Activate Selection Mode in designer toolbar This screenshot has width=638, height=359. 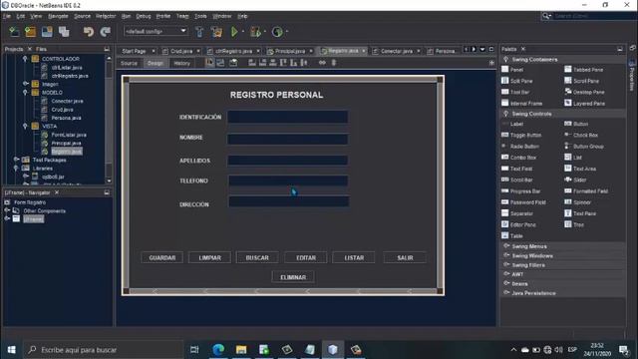point(209,63)
